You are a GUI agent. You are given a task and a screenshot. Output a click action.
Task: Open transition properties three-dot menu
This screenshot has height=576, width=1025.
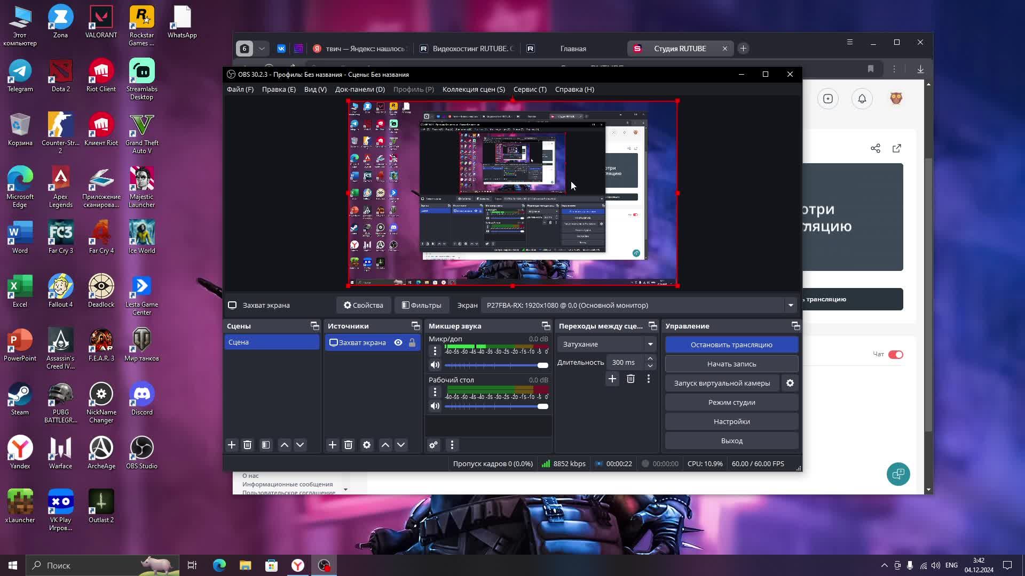tap(649, 379)
